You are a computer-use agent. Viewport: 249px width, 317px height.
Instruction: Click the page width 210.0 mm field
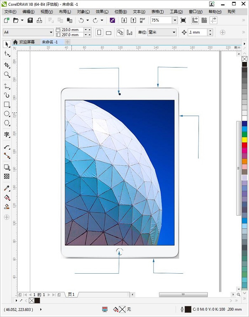tap(72, 30)
